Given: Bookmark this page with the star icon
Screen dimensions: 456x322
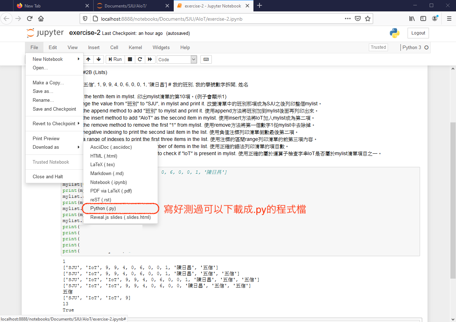Looking at the screenshot, I should (368, 19).
